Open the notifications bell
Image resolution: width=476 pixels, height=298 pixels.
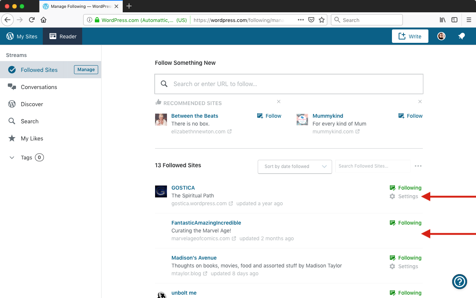[461, 36]
